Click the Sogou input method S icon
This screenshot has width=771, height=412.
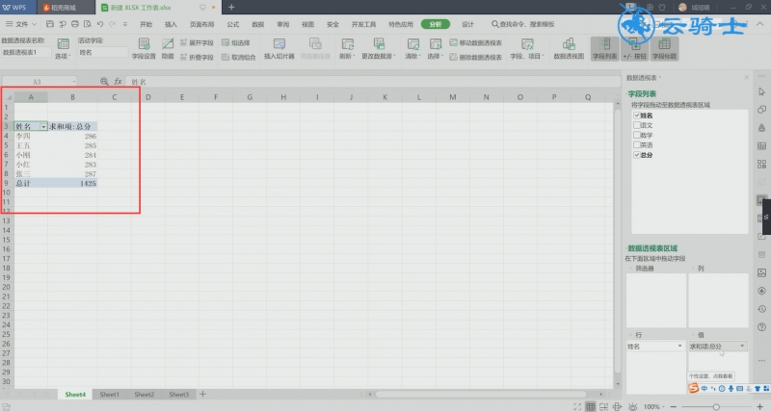[693, 388]
